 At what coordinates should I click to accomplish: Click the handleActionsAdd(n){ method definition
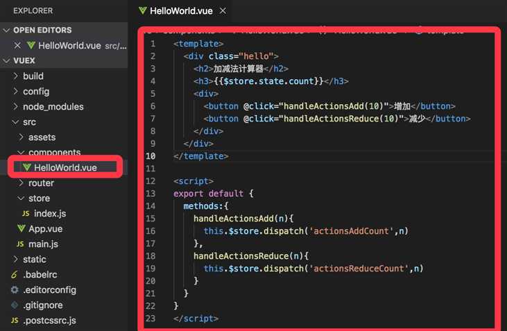point(243,219)
